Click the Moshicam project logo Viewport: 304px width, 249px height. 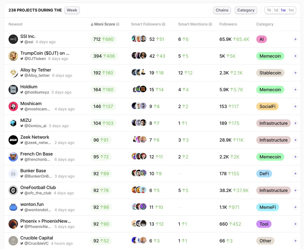tap(13, 106)
